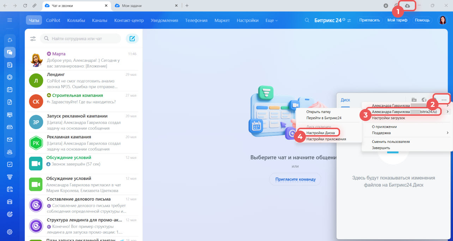Expand the first Александра Гаврилова submenu arrow

tap(448, 106)
